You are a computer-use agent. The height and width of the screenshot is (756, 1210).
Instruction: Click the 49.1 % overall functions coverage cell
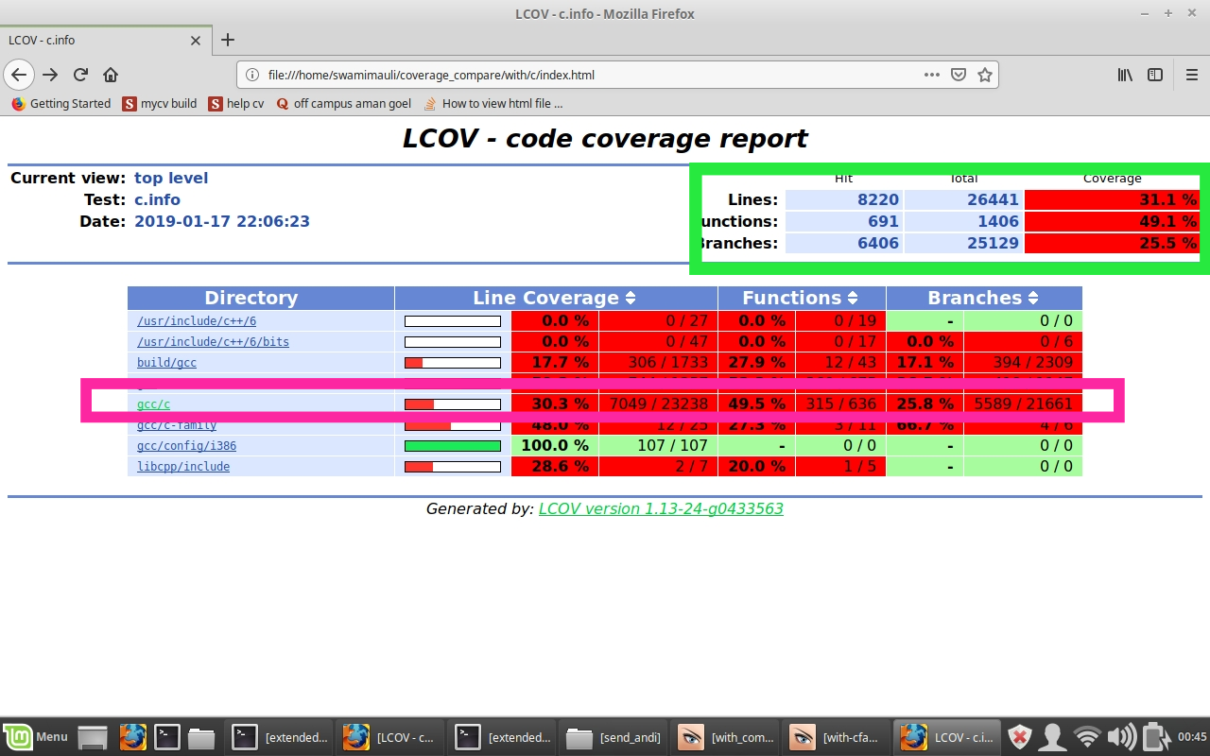pos(1112,221)
